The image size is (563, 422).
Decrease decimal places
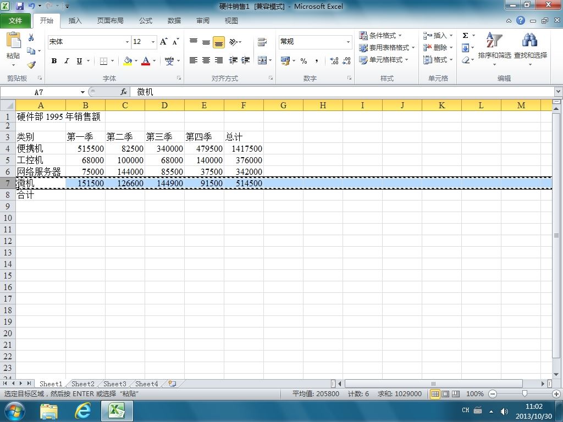346,61
